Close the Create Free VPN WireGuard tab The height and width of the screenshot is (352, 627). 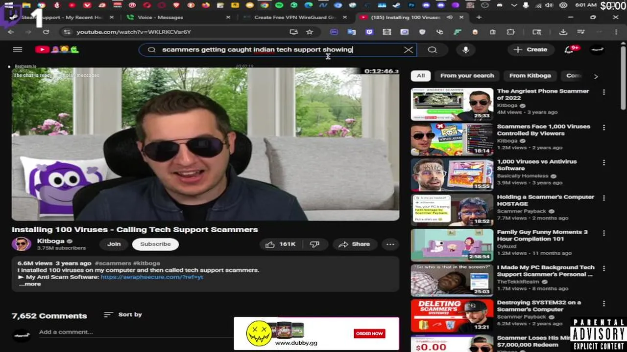click(x=345, y=17)
